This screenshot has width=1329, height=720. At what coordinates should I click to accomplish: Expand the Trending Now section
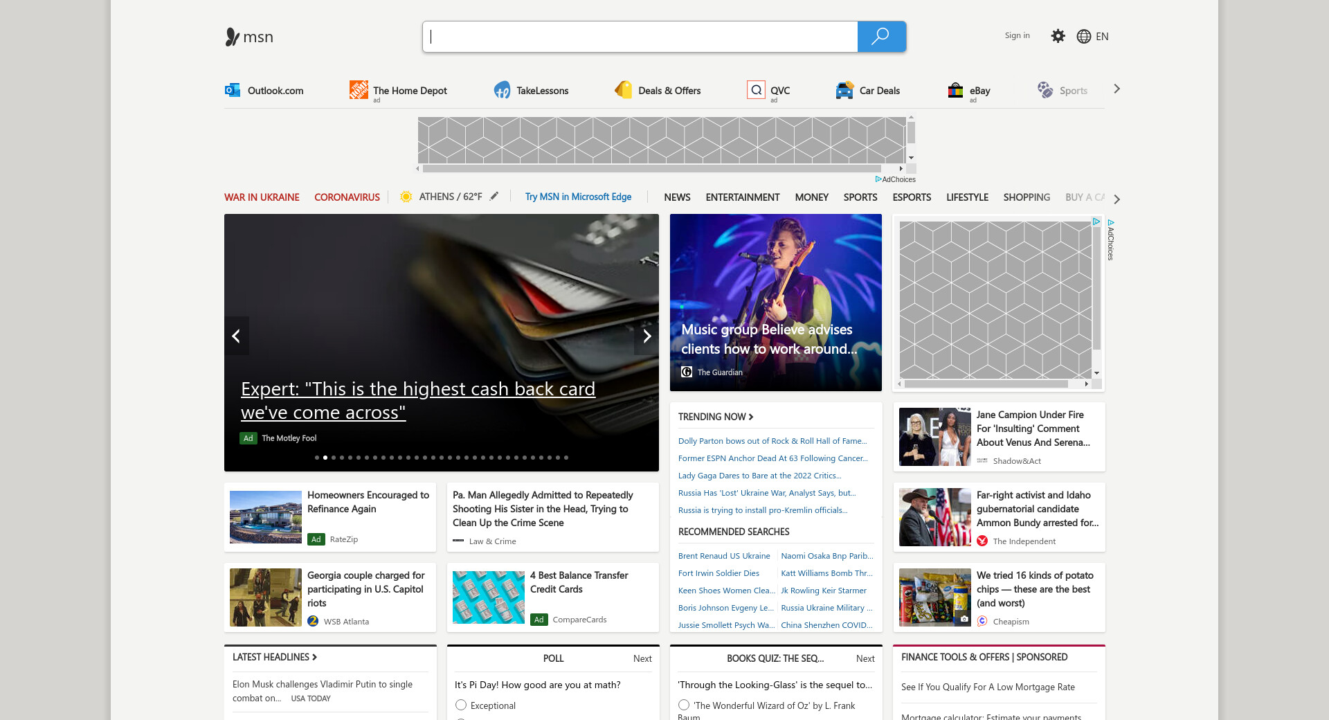716,417
